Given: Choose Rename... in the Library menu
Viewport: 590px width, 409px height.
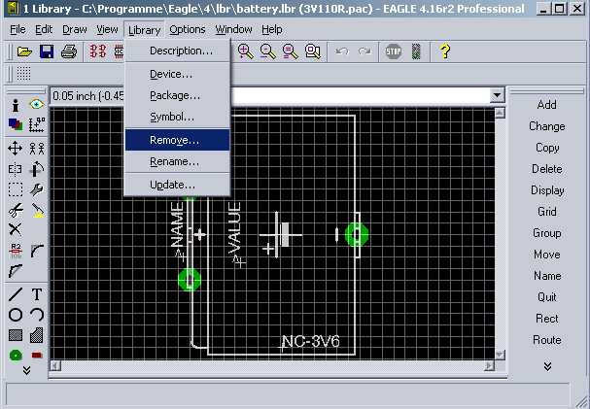Looking at the screenshot, I should tap(177, 161).
